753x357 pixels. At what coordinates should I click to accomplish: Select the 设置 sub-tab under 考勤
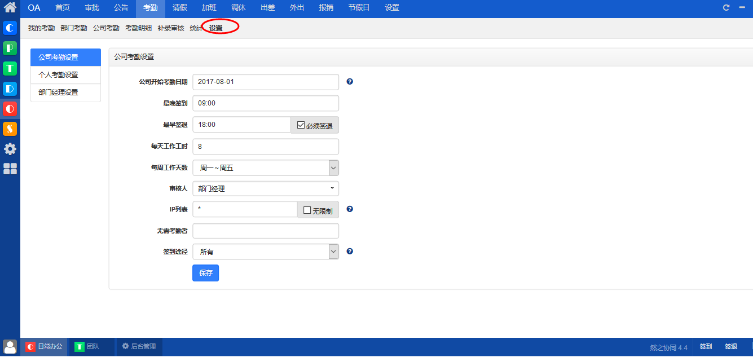click(x=216, y=28)
